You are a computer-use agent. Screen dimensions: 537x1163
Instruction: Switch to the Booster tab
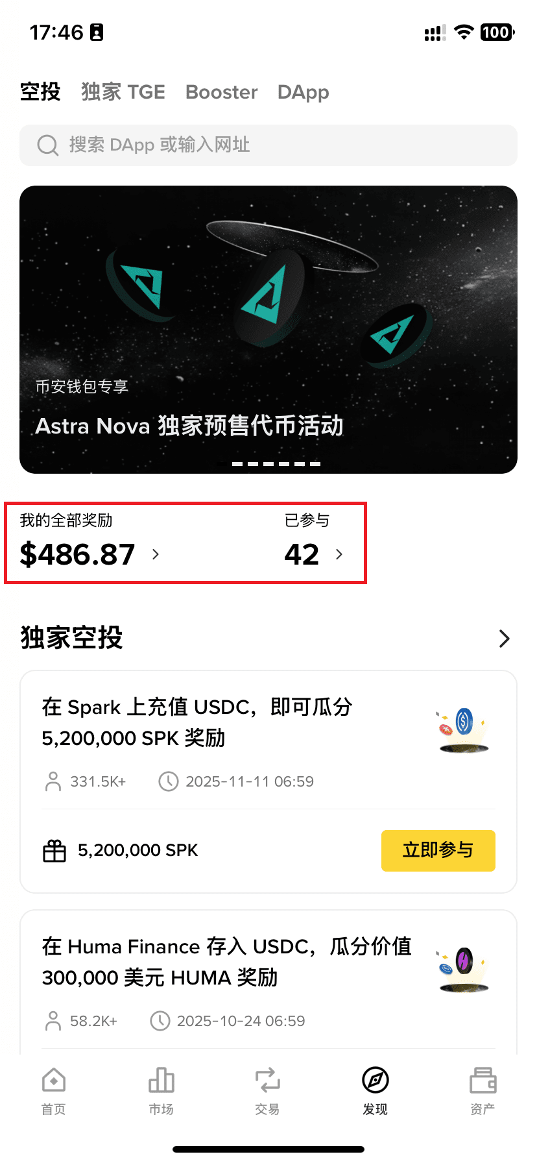click(221, 92)
